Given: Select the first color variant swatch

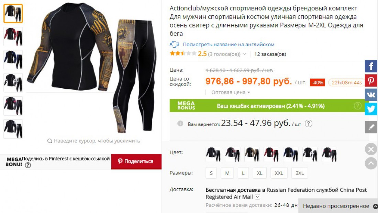Looking at the screenshot, I should coord(213,154).
